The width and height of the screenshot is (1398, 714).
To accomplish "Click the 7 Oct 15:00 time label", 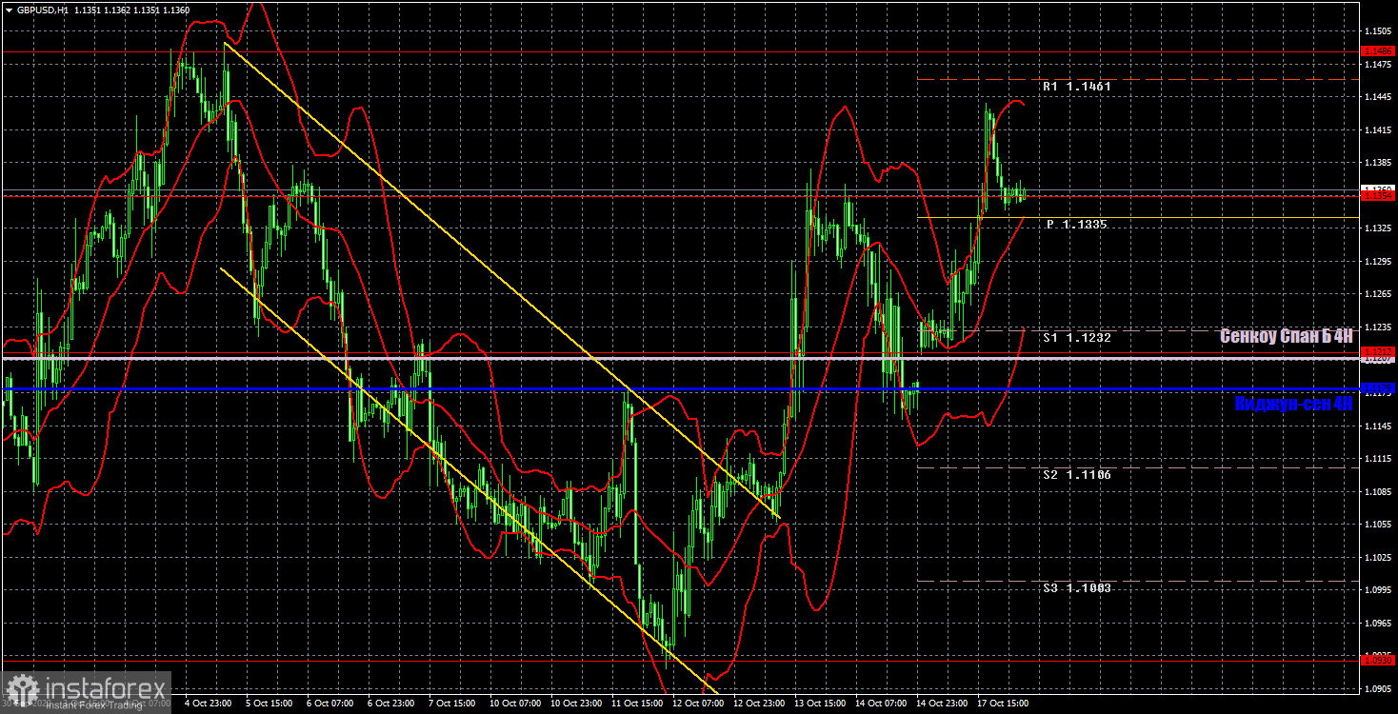I will coord(453,704).
